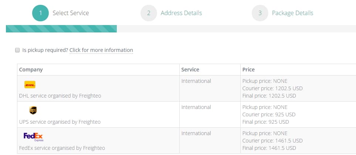Click the striped progress bar
This screenshot has width=356, height=155.
pos(61,29)
